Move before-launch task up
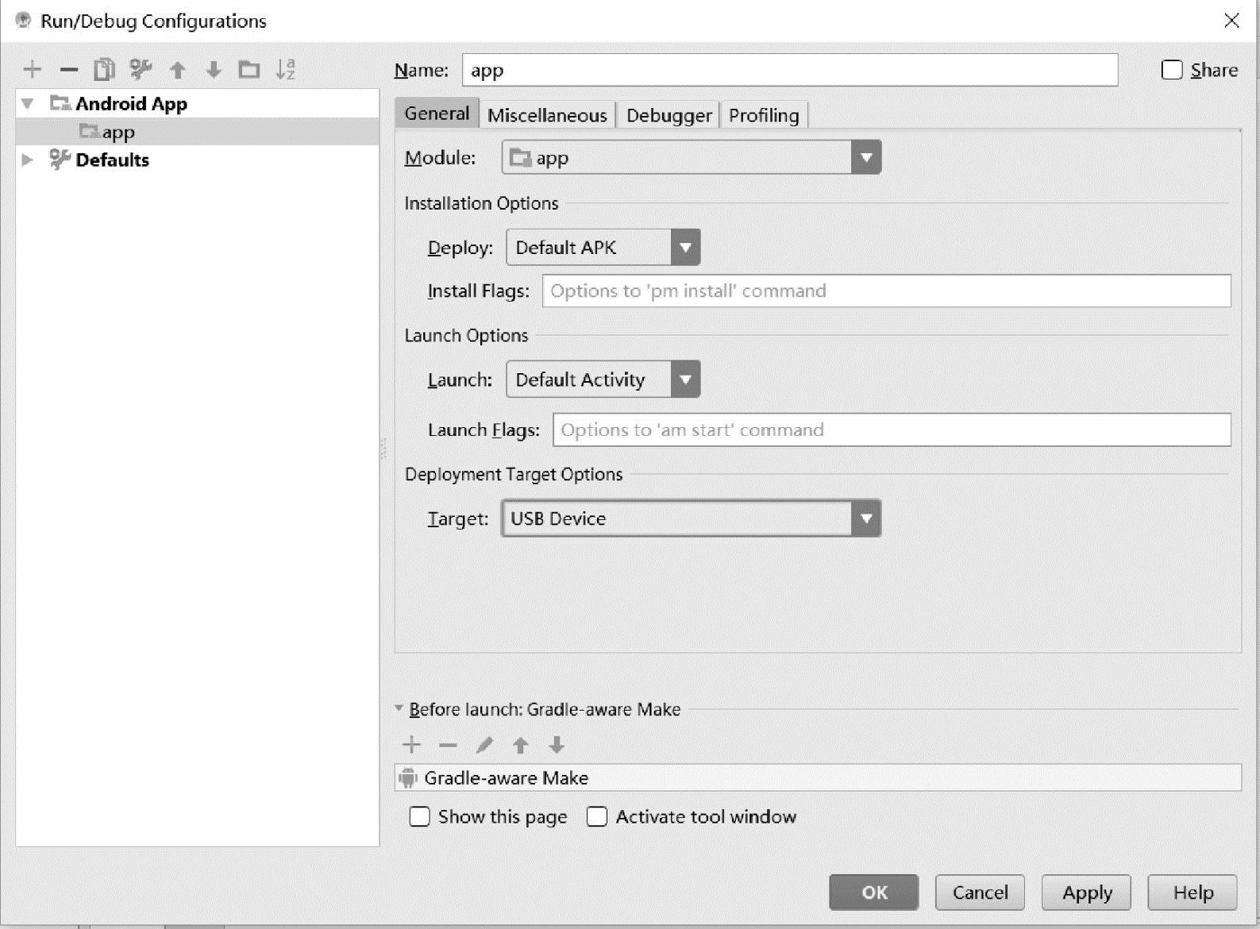1260x929 pixels. pyautogui.click(x=521, y=745)
